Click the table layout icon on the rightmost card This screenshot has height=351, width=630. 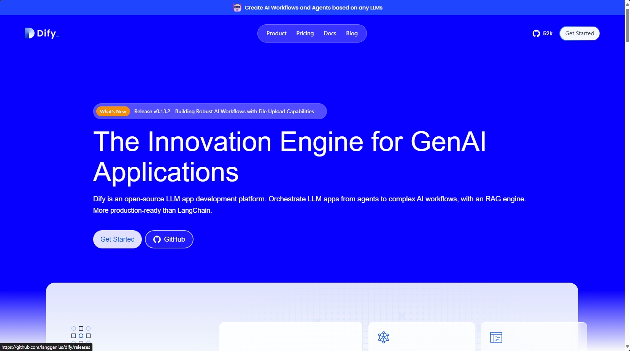[x=496, y=337]
